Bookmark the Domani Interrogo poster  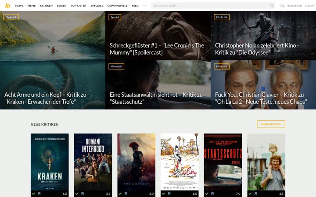[x=83, y=193]
